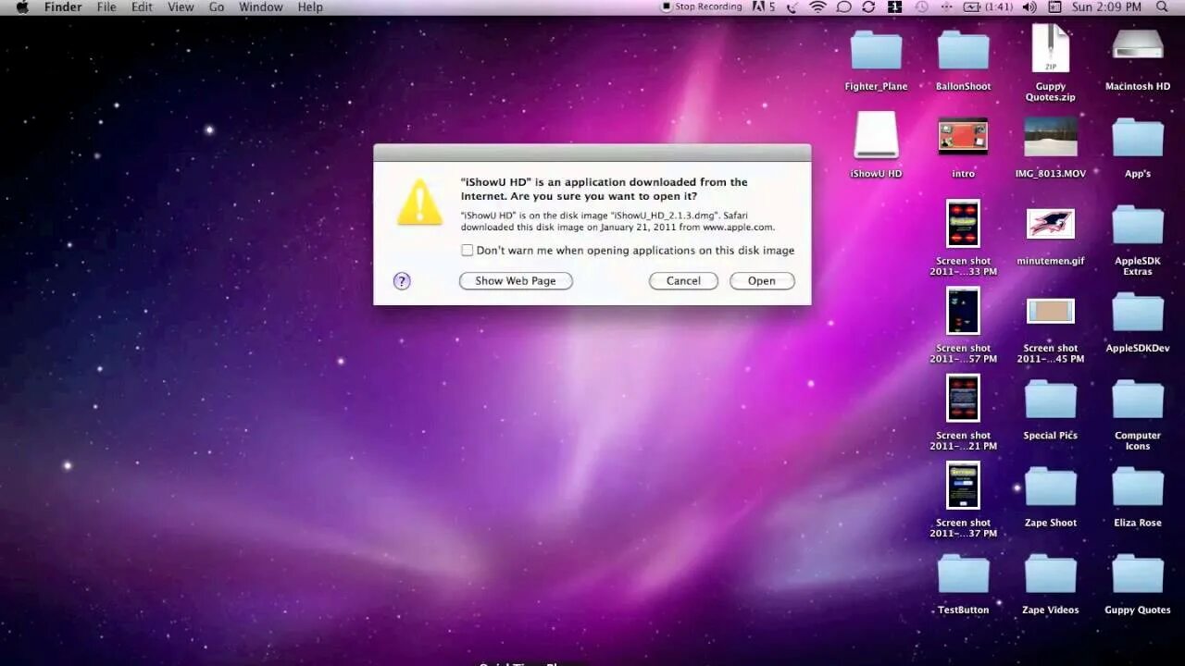Select the iShowU HD disk image icon
This screenshot has height=666, width=1185.
click(876, 136)
